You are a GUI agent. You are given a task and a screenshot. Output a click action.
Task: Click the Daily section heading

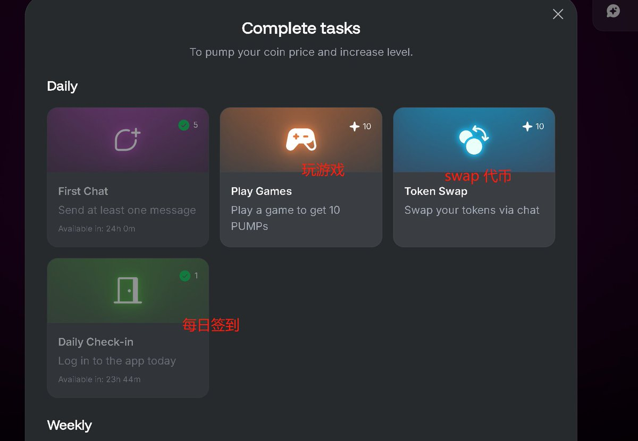click(x=62, y=86)
